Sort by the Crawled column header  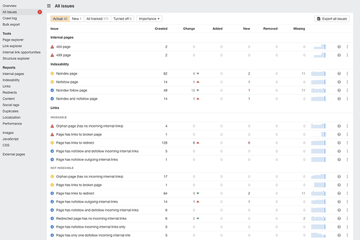click(x=161, y=28)
